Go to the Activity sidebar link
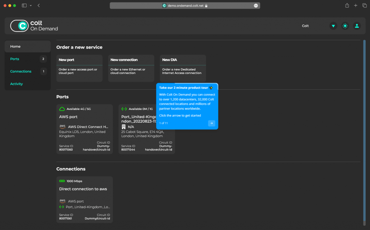 click(x=17, y=84)
